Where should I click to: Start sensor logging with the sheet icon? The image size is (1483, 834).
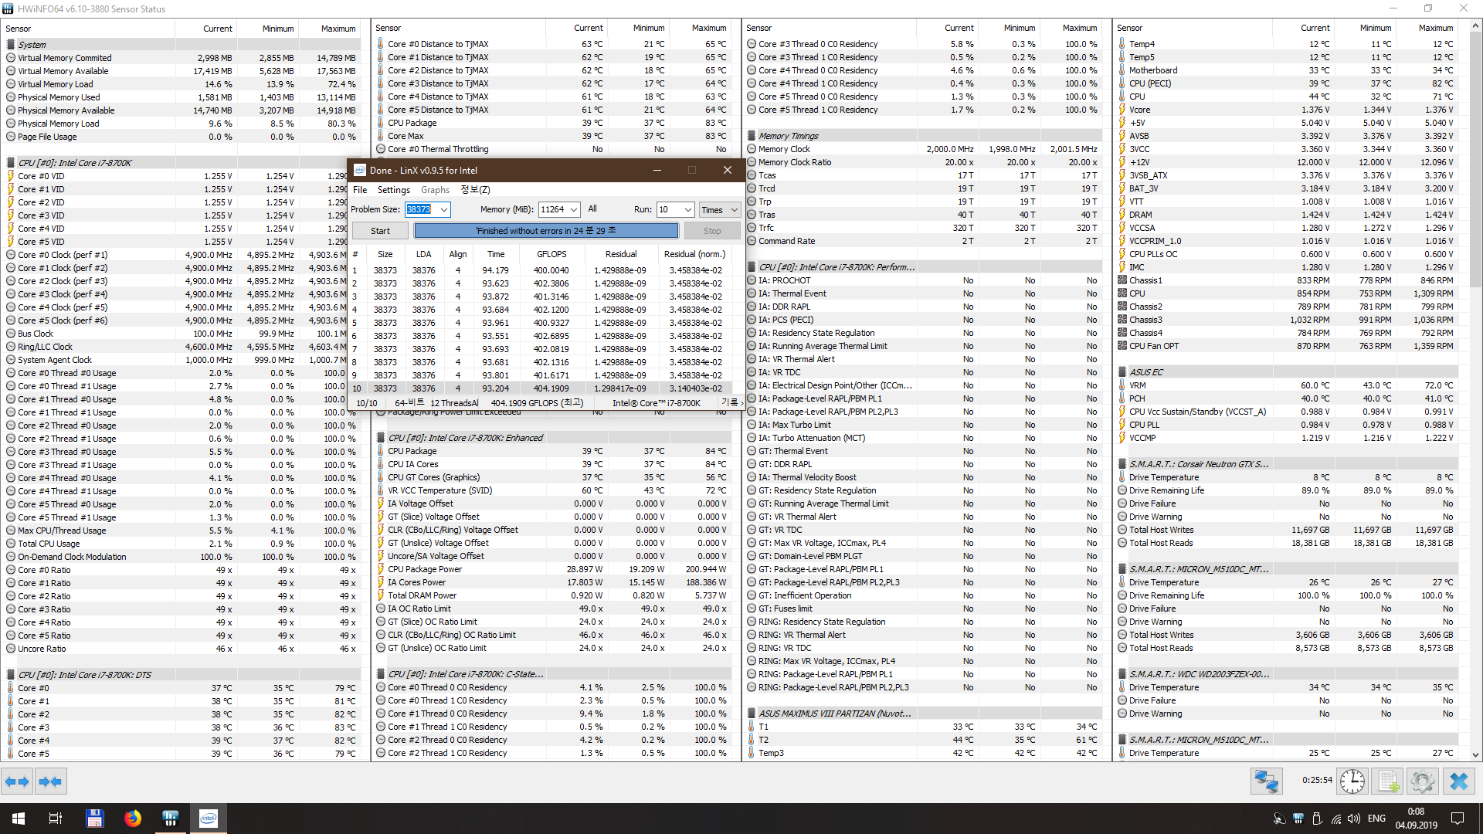click(1388, 781)
